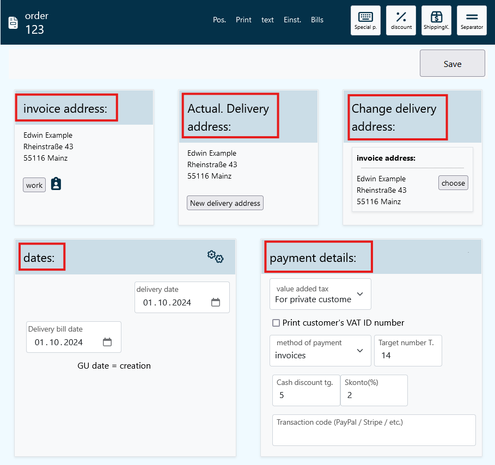Click the order document icon
Viewport: 495px width, 465px height.
(14, 23)
